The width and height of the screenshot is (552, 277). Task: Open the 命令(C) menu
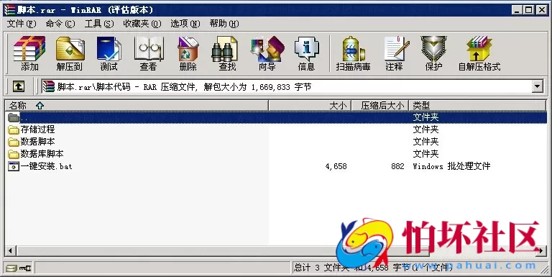click(x=60, y=24)
